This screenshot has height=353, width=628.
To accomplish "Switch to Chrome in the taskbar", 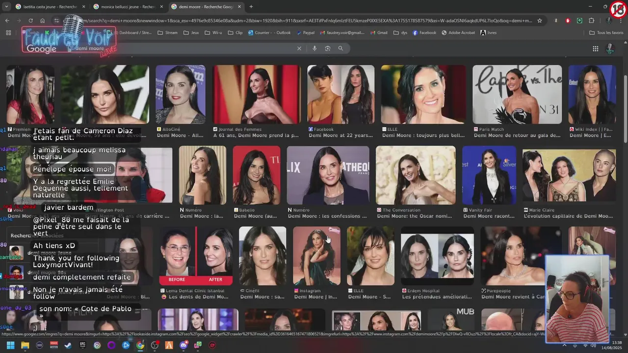I will [140, 345].
